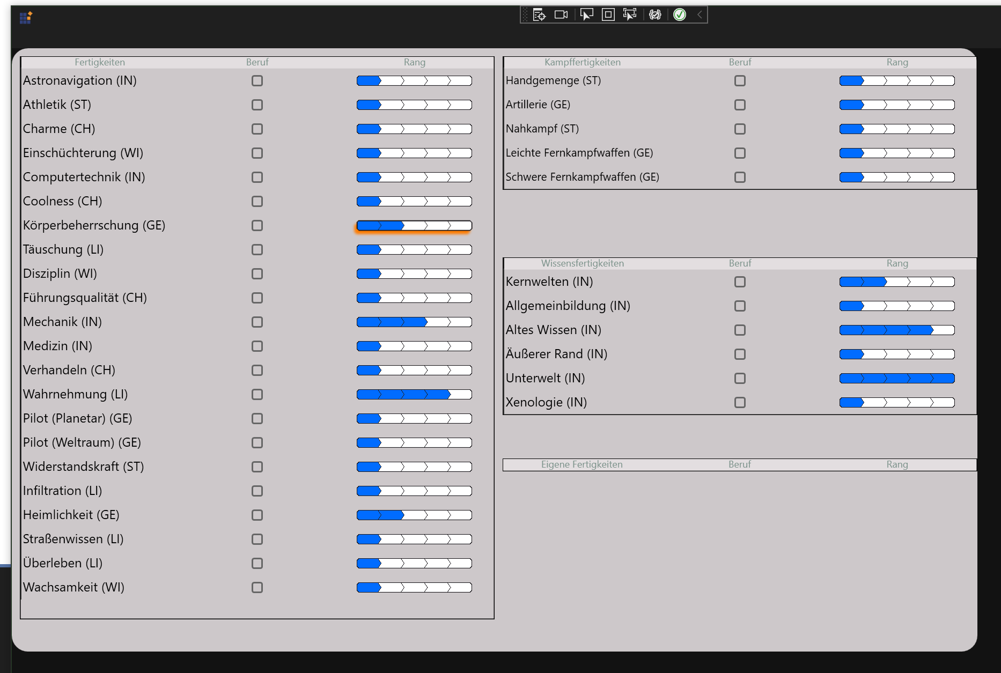Select the Allgemeinbildung (IN) label
Screen dimensions: 1001x673
[568, 306]
